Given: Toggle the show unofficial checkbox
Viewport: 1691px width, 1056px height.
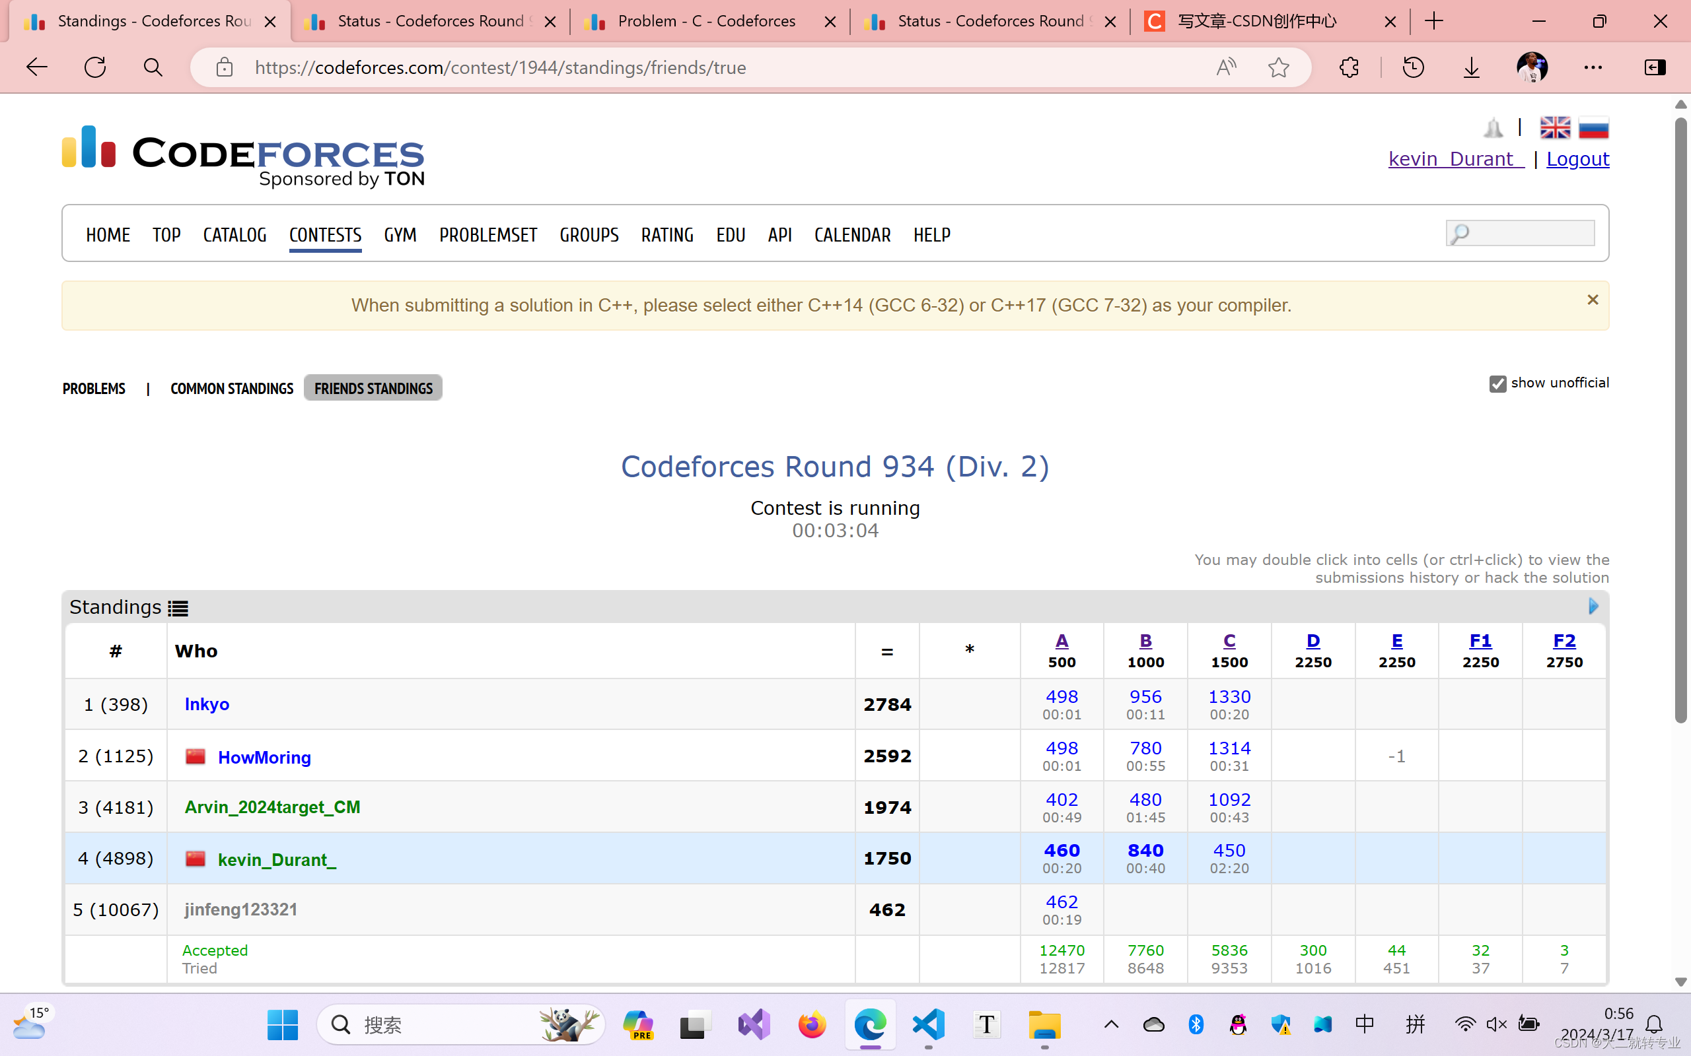Looking at the screenshot, I should 1497,383.
